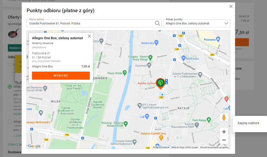Close the Punkty odbioru dialog
The image size is (267, 157).
[x=231, y=6]
